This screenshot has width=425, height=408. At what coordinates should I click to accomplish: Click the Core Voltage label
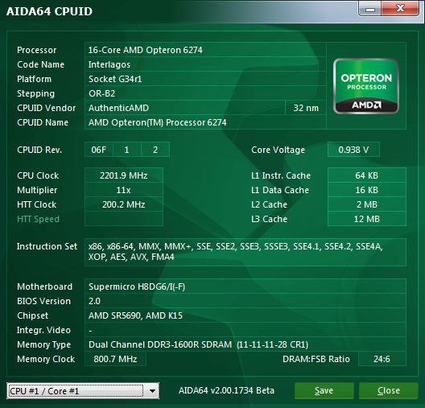click(x=278, y=150)
